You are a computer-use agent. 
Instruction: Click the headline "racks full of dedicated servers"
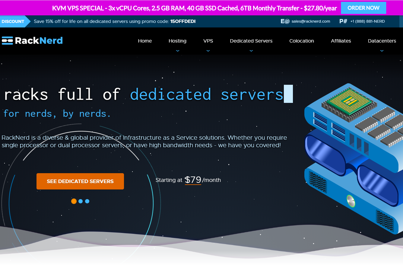click(x=144, y=94)
